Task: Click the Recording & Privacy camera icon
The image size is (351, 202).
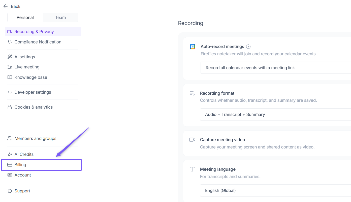Action: [10, 32]
